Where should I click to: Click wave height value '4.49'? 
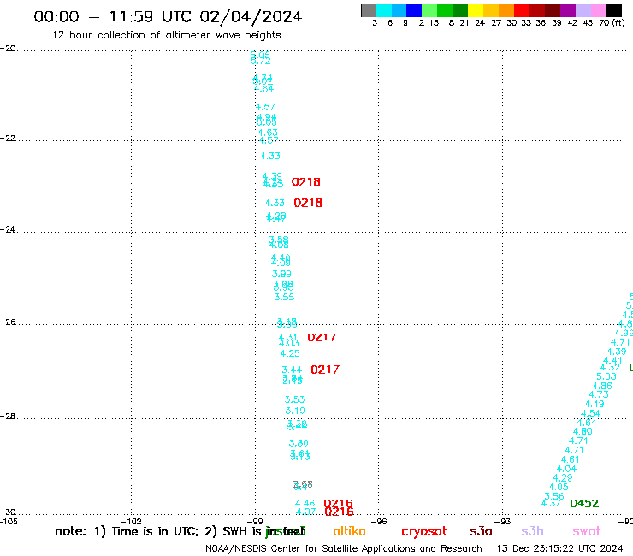(x=595, y=404)
